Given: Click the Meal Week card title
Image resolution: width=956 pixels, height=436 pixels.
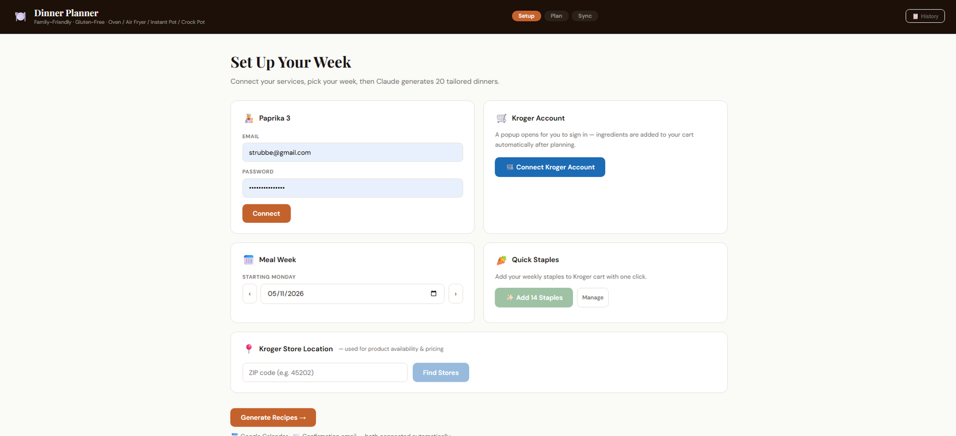Looking at the screenshot, I should point(278,260).
